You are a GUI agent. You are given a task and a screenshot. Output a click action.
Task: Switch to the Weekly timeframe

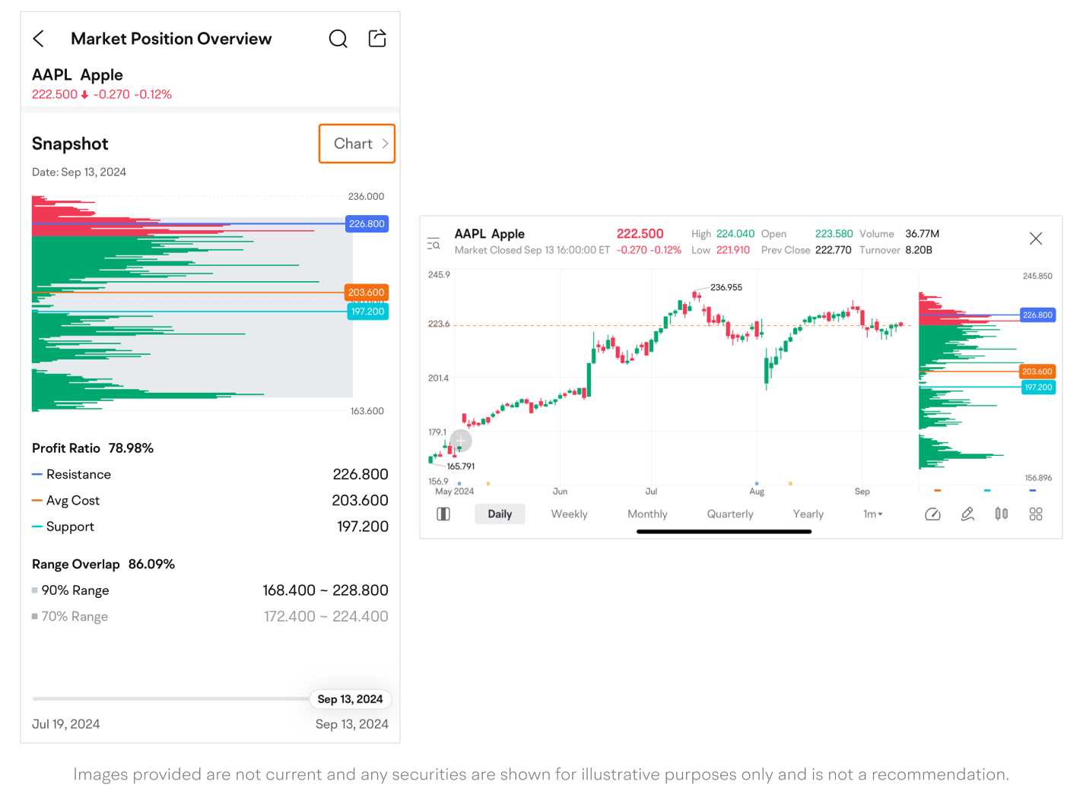[569, 514]
